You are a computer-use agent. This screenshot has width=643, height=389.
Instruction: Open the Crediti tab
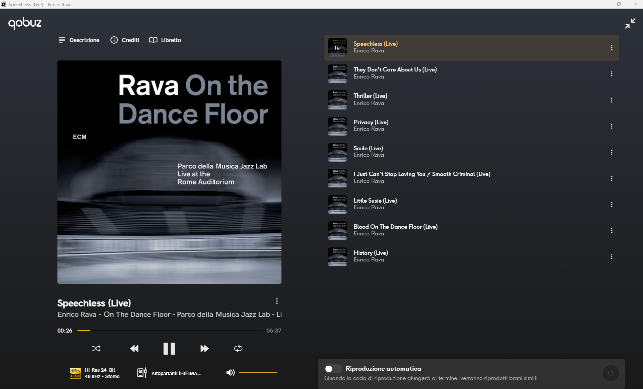point(125,40)
